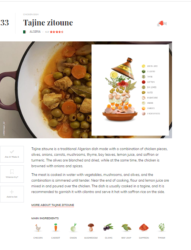Toggle the 'Wanna try?' bookmark
The height and width of the screenshot is (250, 191).
pyautogui.click(x=12, y=174)
